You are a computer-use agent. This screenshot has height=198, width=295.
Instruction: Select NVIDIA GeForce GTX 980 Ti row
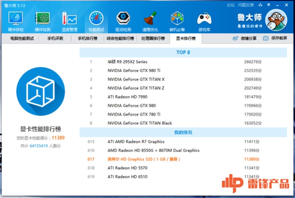coord(183,71)
